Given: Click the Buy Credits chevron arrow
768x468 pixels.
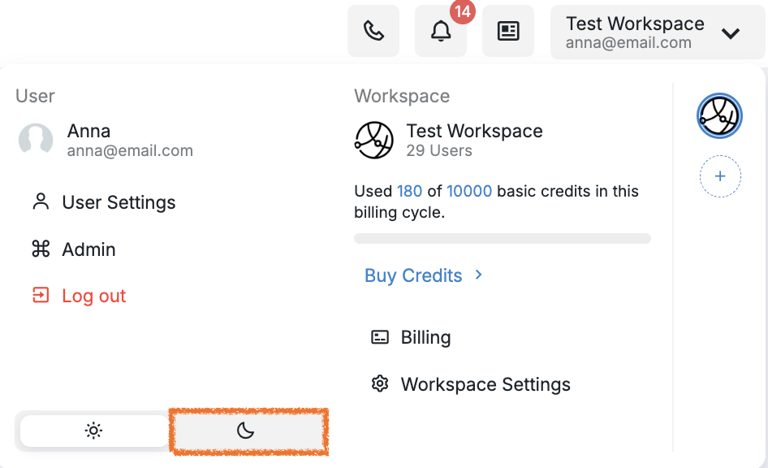Looking at the screenshot, I should [478, 275].
